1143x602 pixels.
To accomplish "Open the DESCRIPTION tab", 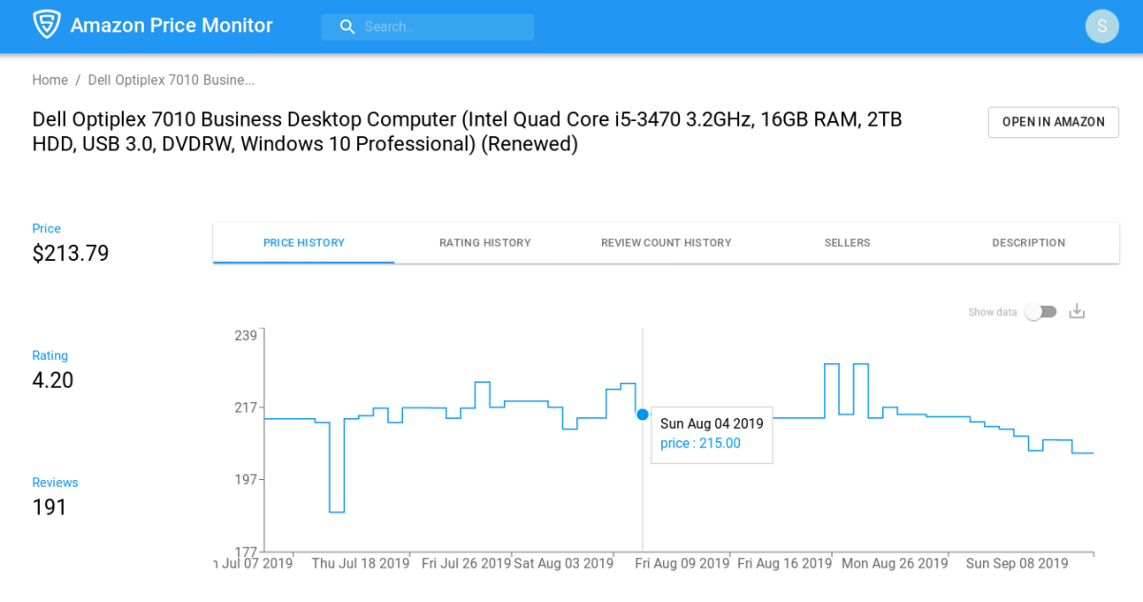I will [x=1028, y=243].
